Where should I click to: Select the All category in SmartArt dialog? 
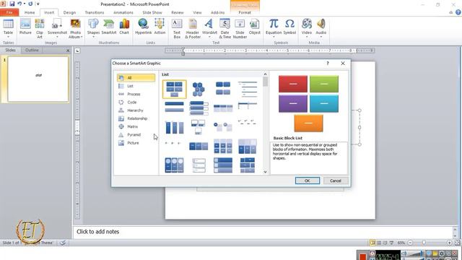(x=136, y=78)
